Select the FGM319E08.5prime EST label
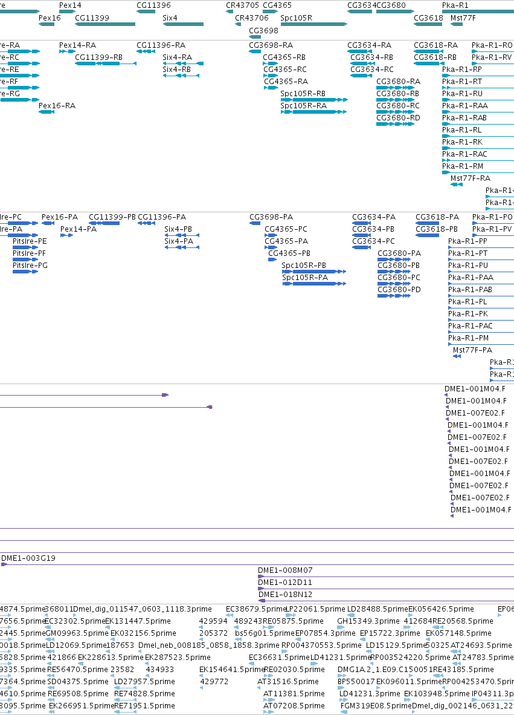The width and height of the screenshot is (514, 715). tap(376, 706)
